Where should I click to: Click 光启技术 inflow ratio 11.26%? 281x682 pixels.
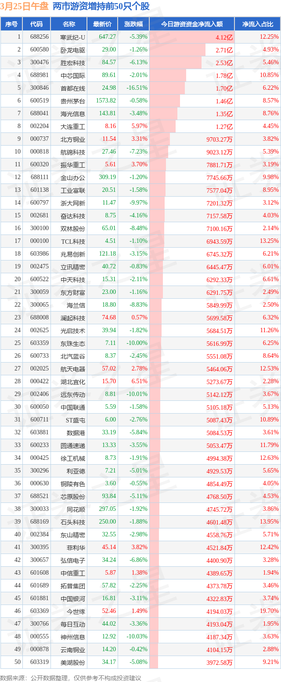pyautogui.click(x=270, y=330)
